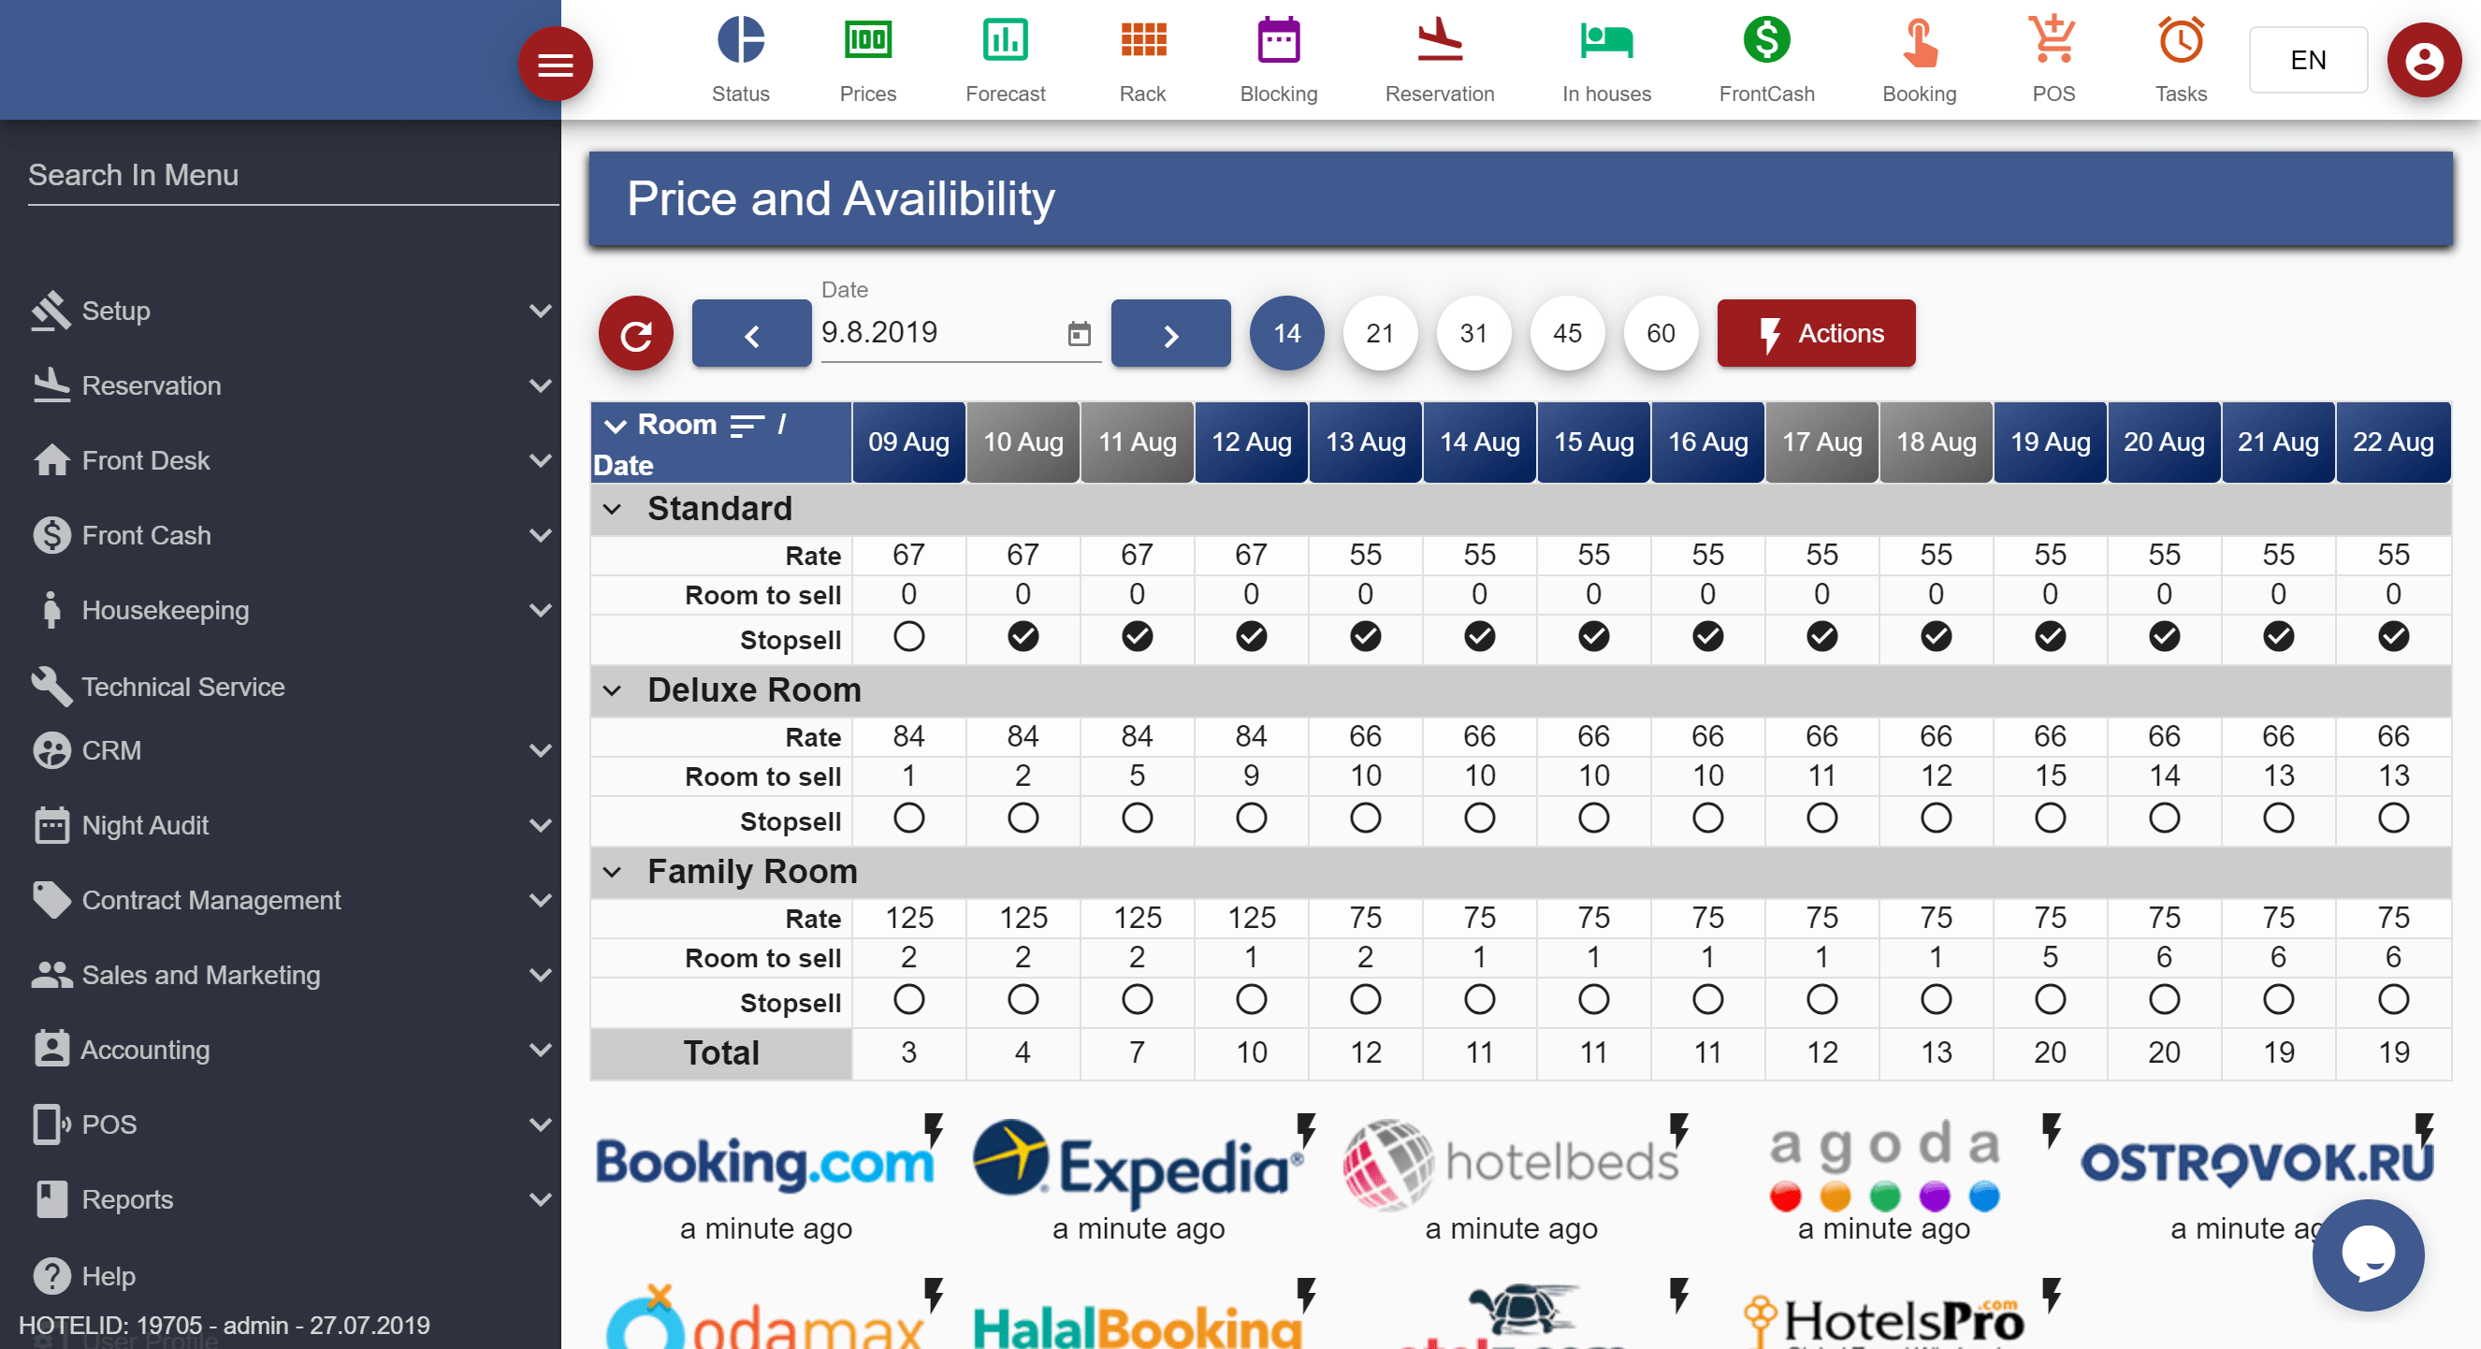Enable Deluxe Room stopsell for 09 Aug

(908, 819)
